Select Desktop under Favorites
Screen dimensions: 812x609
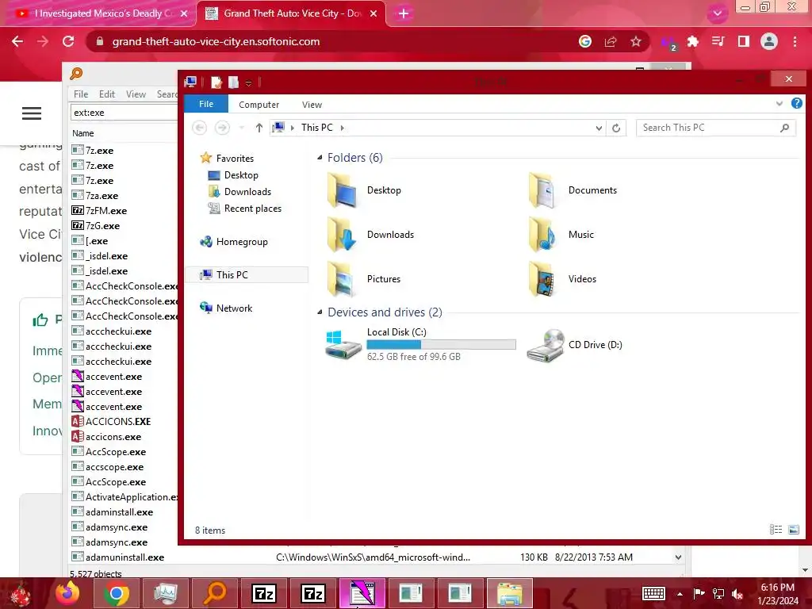click(x=241, y=175)
